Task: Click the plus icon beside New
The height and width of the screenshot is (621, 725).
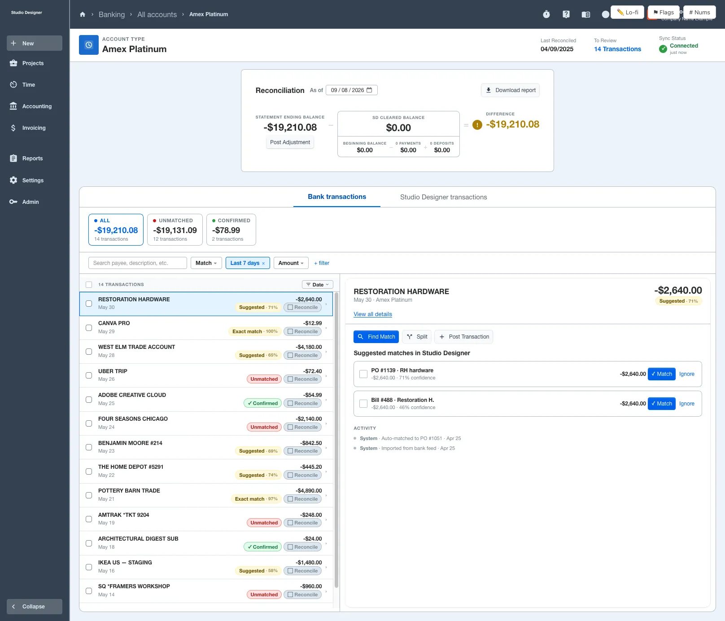Action: pos(13,44)
